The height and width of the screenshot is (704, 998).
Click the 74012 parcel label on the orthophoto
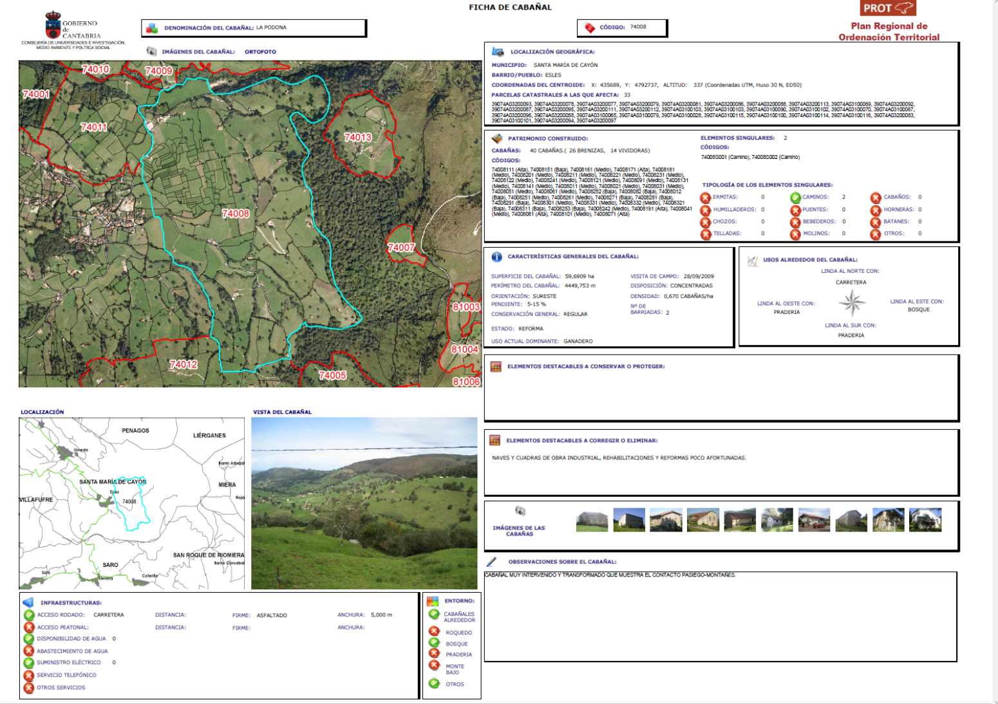[x=184, y=365]
